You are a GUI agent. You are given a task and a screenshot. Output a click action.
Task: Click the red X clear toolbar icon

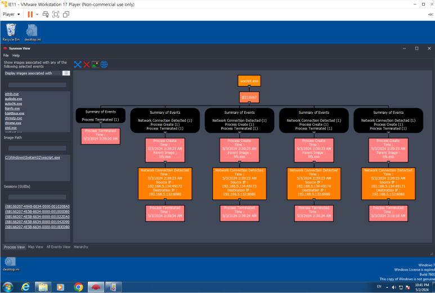(87, 64)
